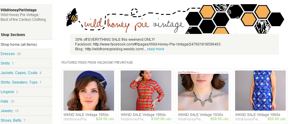Image resolution: width=292 pixels, height=124 pixels.
Task: Open the blue geometric dress thumbnail
Action: pyautogui.click(x=260, y=90)
